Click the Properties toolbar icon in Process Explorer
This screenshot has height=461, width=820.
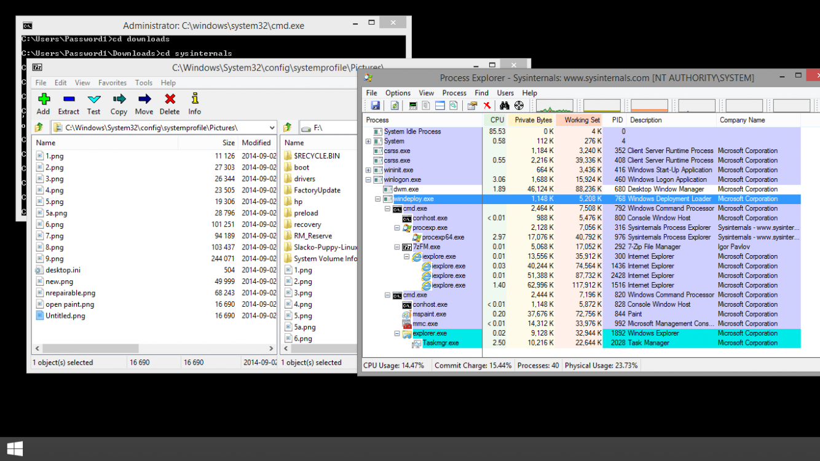pos(472,106)
